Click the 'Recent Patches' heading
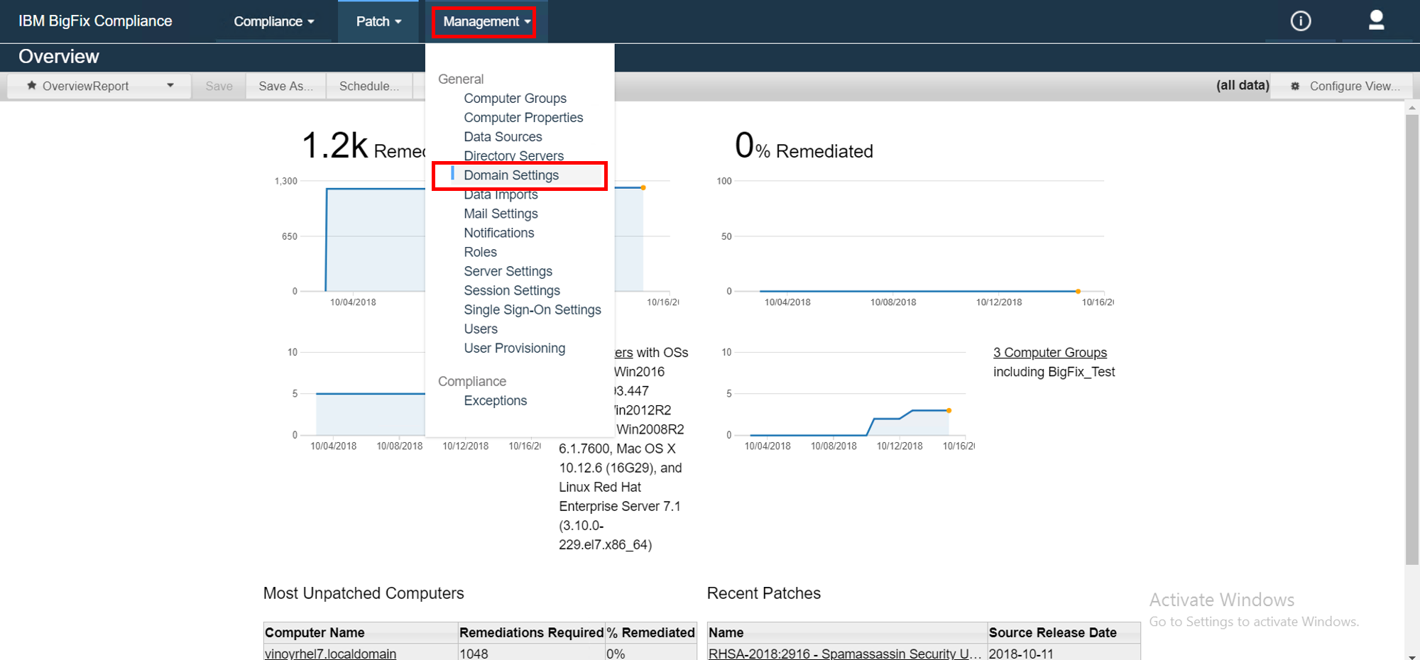 tap(764, 593)
